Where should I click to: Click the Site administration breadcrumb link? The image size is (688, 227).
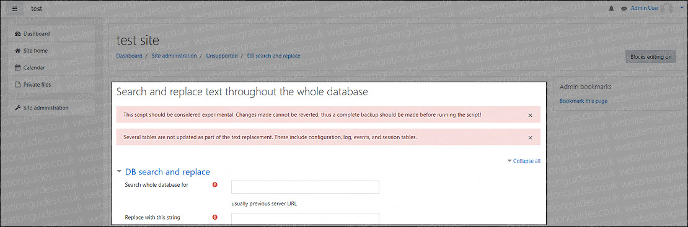pos(174,56)
